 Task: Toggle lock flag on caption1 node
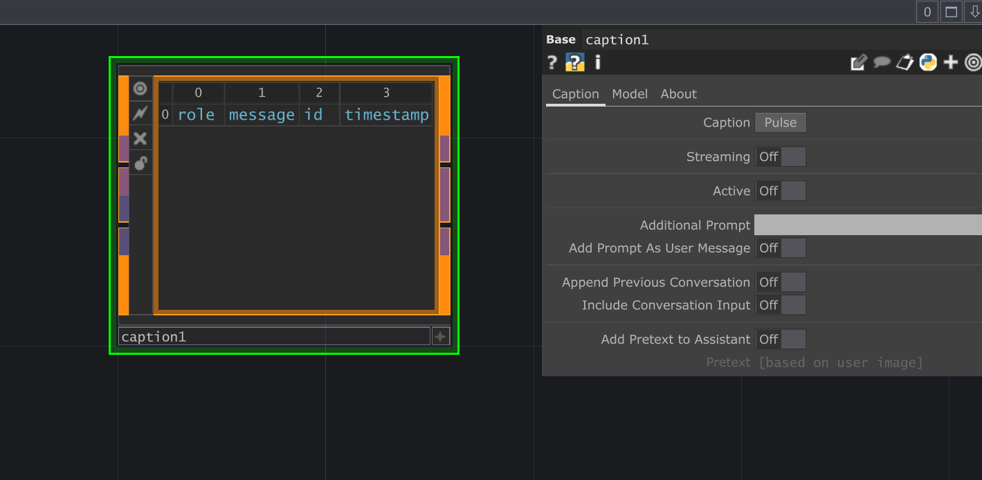tap(140, 163)
